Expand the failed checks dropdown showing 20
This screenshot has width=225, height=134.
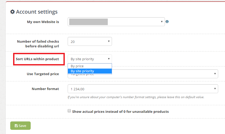click(x=90, y=41)
